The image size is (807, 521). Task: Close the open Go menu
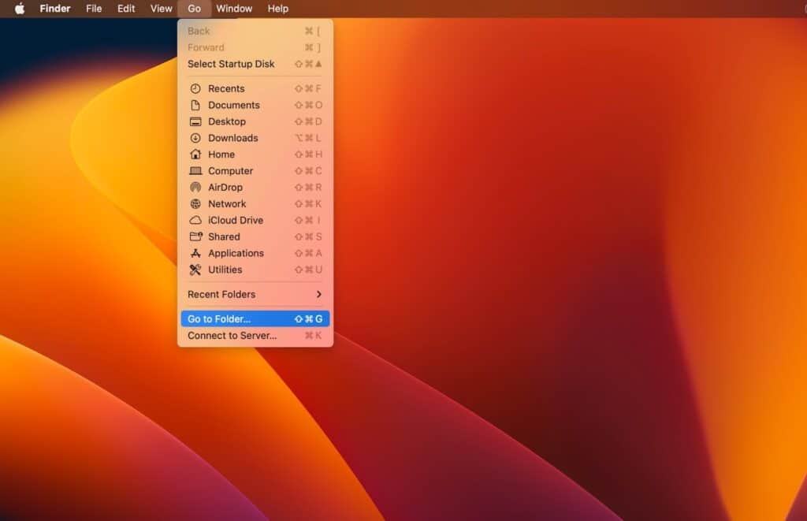[x=194, y=9]
